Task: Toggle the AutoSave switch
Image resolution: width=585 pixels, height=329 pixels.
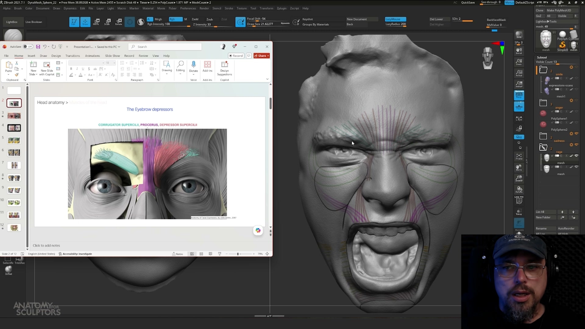Action: click(28, 47)
